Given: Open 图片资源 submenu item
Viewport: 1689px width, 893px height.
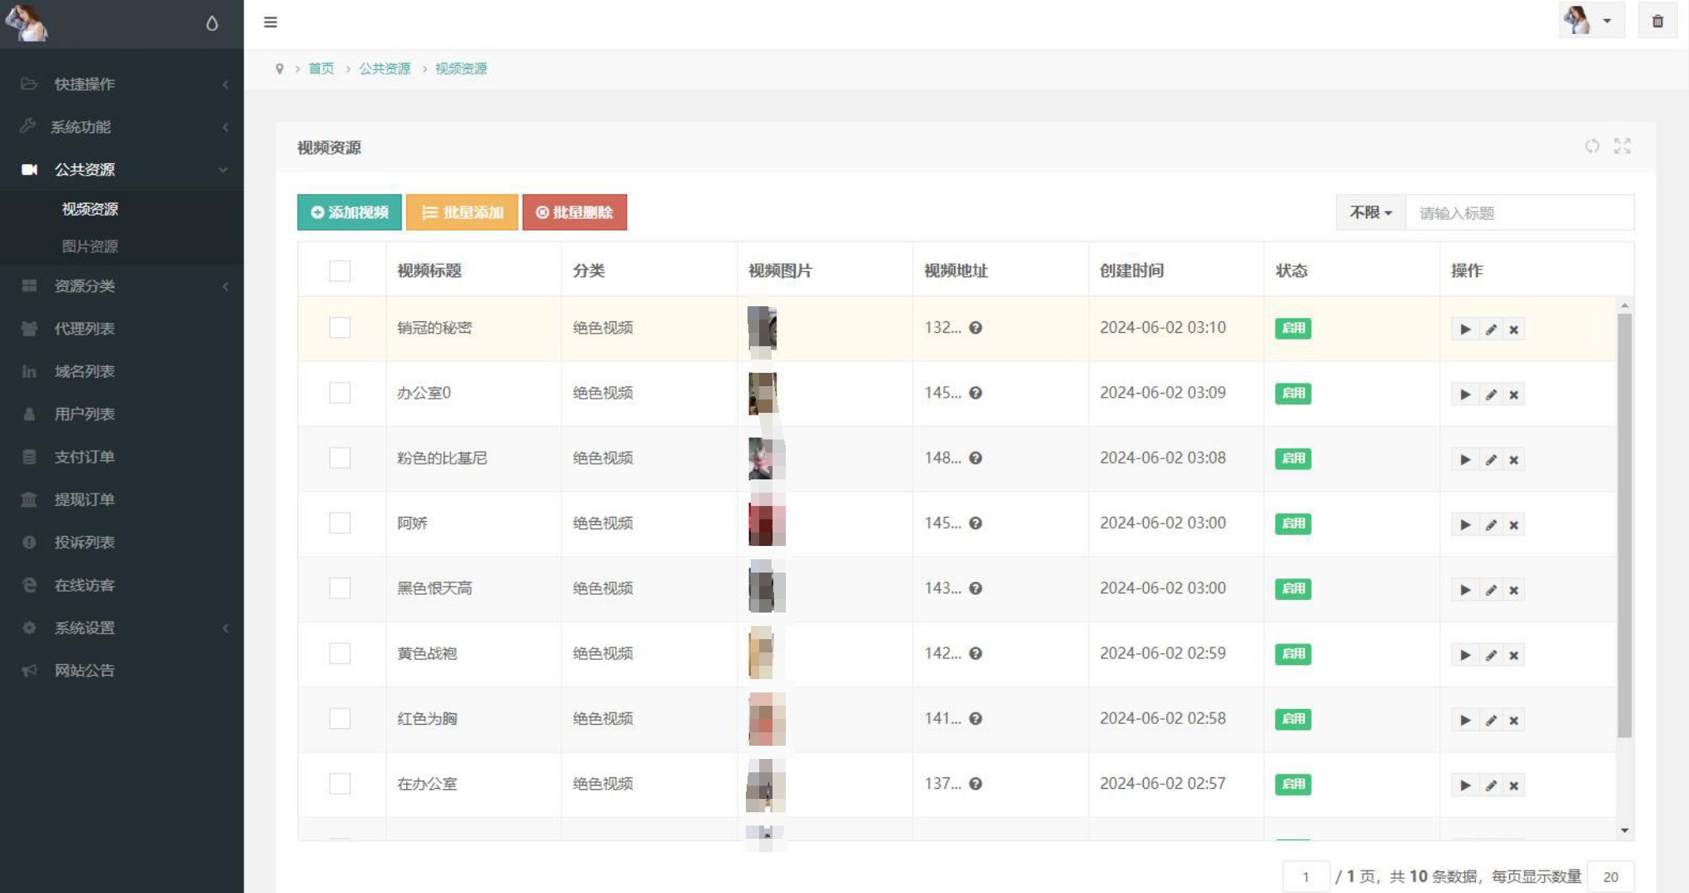Looking at the screenshot, I should point(90,246).
